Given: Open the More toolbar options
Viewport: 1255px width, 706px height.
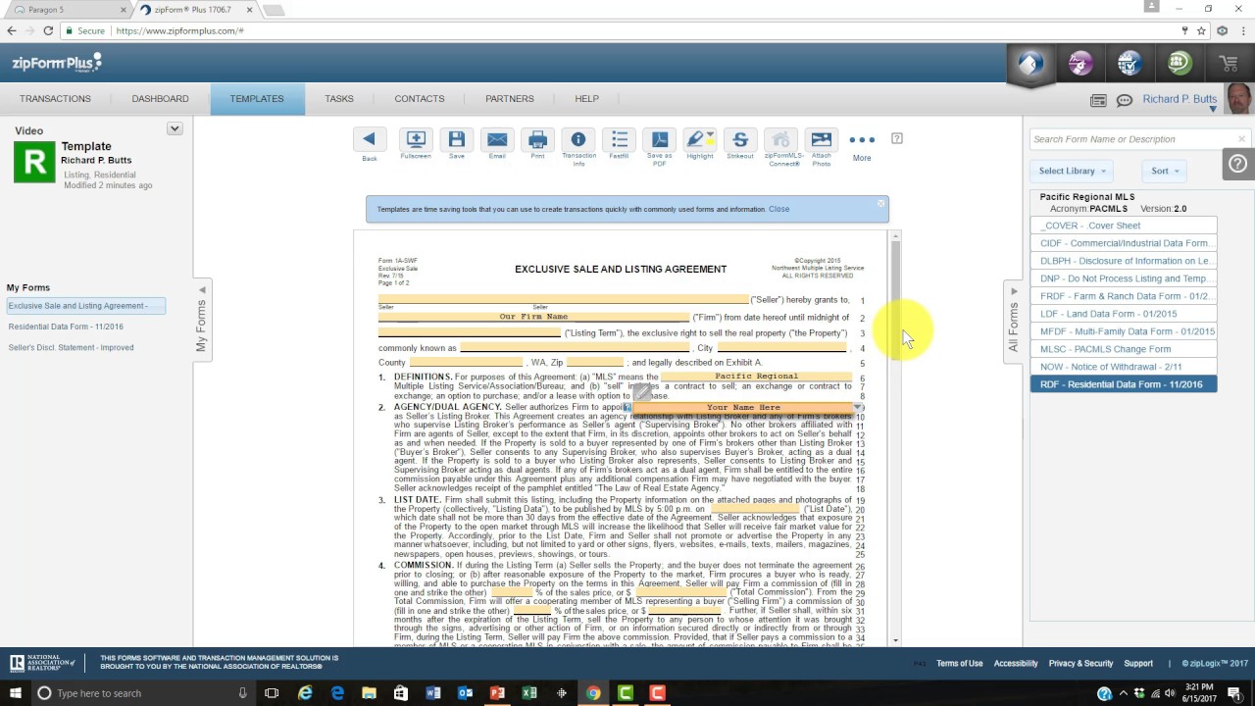Looking at the screenshot, I should tap(862, 141).
